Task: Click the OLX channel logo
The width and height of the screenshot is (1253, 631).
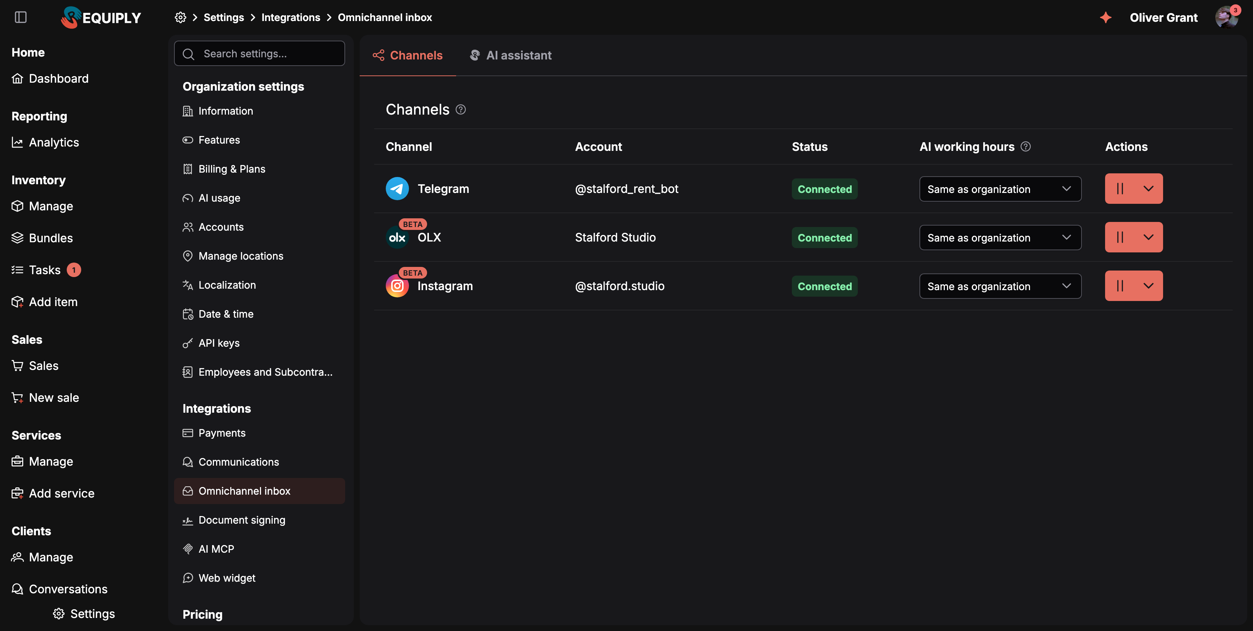Action: (x=397, y=238)
